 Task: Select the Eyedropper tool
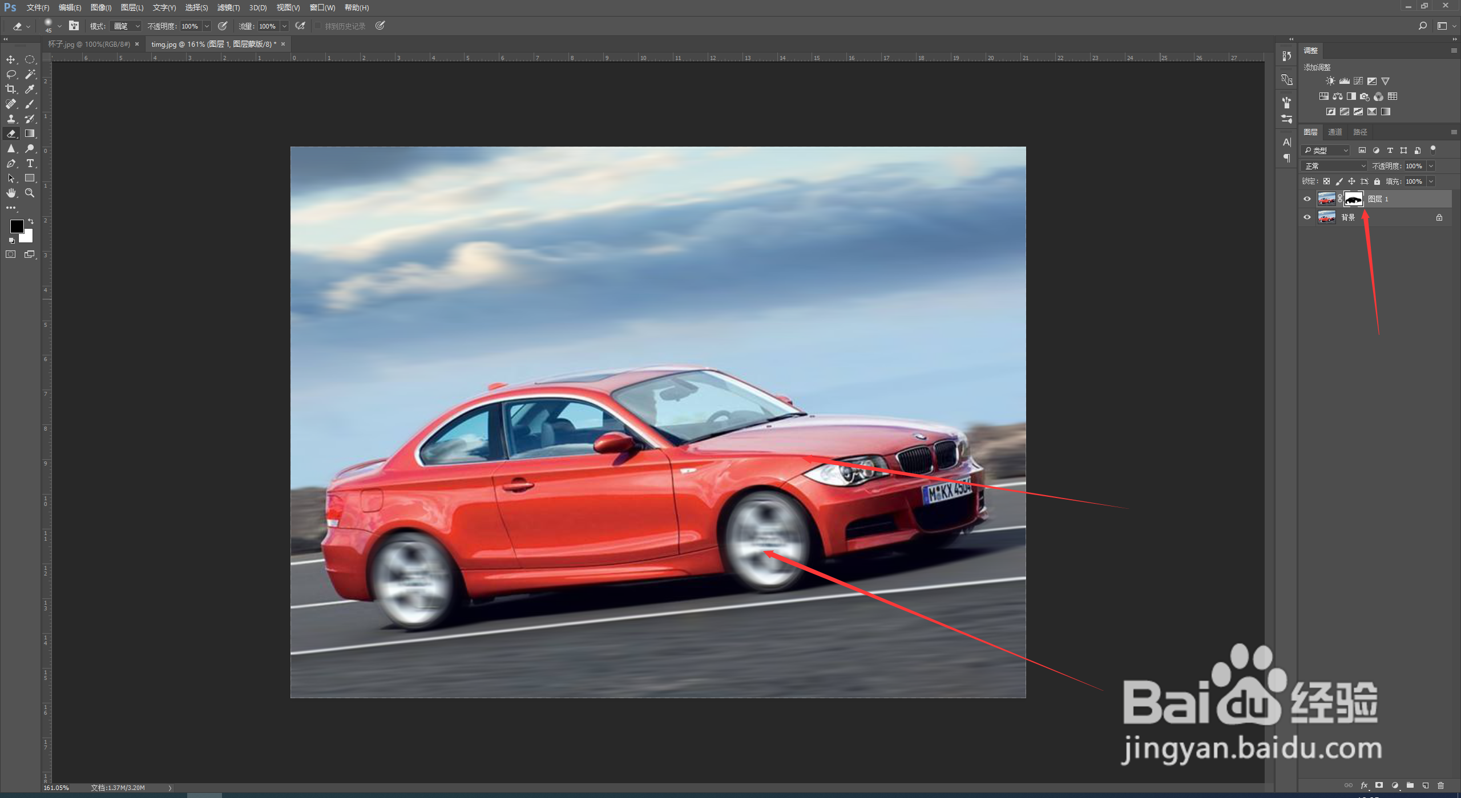point(30,89)
